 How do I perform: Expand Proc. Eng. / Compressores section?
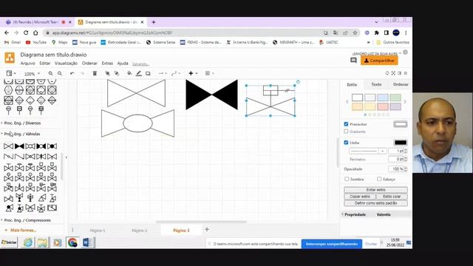(x=27, y=220)
